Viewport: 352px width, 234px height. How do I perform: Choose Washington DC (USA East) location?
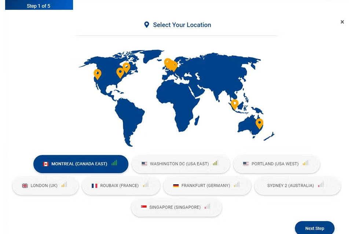point(181,164)
